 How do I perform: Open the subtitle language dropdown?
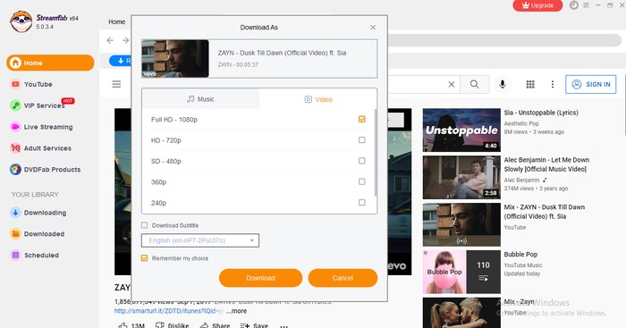tap(200, 240)
